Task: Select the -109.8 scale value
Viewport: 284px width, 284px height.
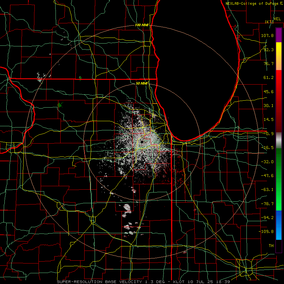Action: coord(266,232)
